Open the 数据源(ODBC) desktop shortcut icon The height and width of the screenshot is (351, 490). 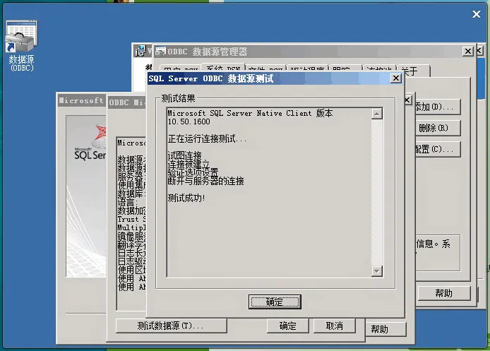tap(21, 46)
